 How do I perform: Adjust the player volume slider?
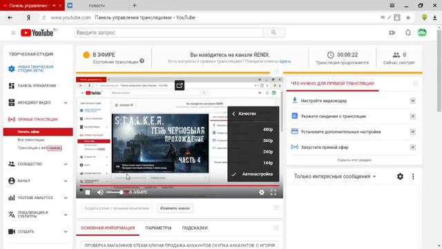115,192
